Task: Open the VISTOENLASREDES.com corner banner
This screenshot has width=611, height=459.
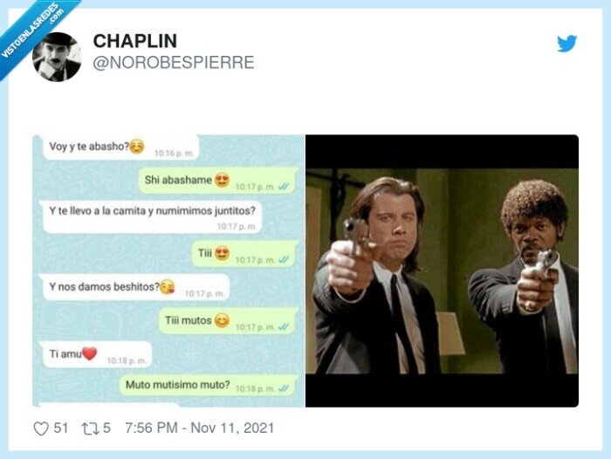Action: point(33,31)
